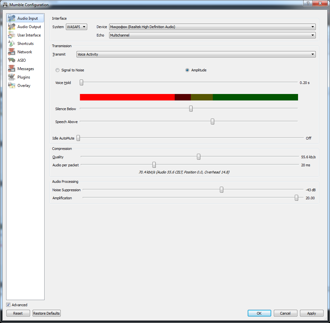
Task: Click the Speech Above slider handle
Action: click(212, 121)
